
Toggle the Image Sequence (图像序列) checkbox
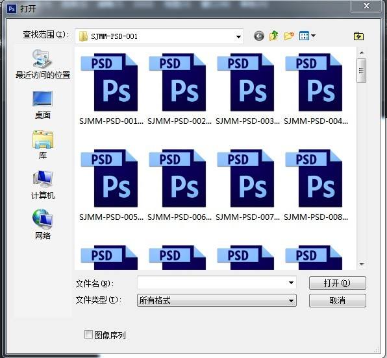pos(88,335)
